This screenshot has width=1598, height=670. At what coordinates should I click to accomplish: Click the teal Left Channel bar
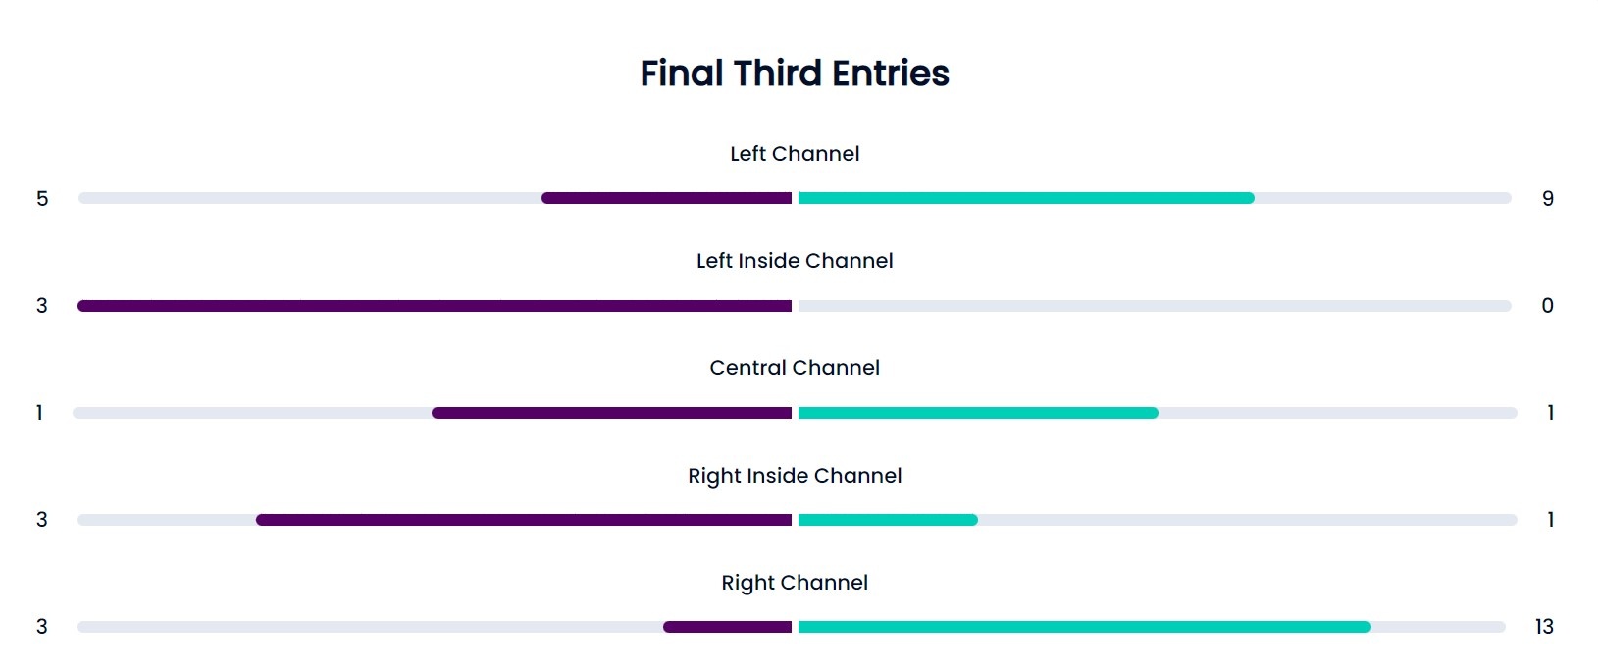[x=1026, y=198]
